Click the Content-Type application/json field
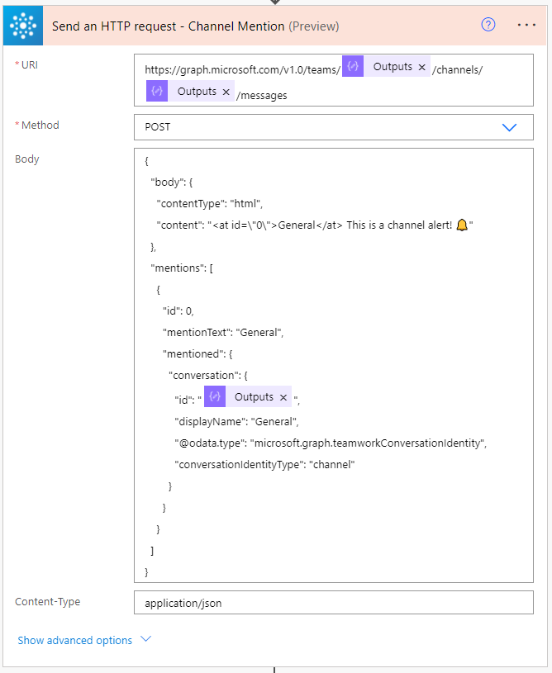Viewport: 552px width, 673px height. pyautogui.click(x=333, y=603)
